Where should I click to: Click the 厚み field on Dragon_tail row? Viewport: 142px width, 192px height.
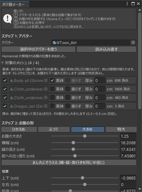point(100,106)
